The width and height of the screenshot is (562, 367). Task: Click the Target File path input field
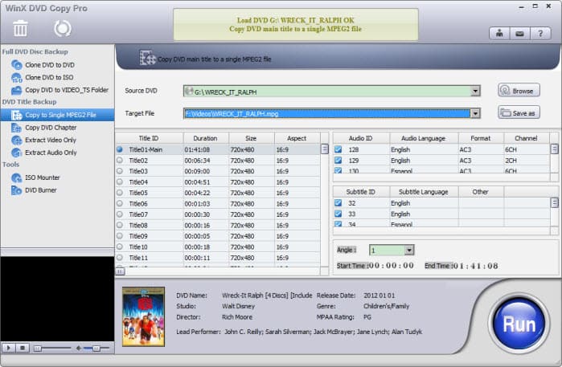[x=327, y=113]
